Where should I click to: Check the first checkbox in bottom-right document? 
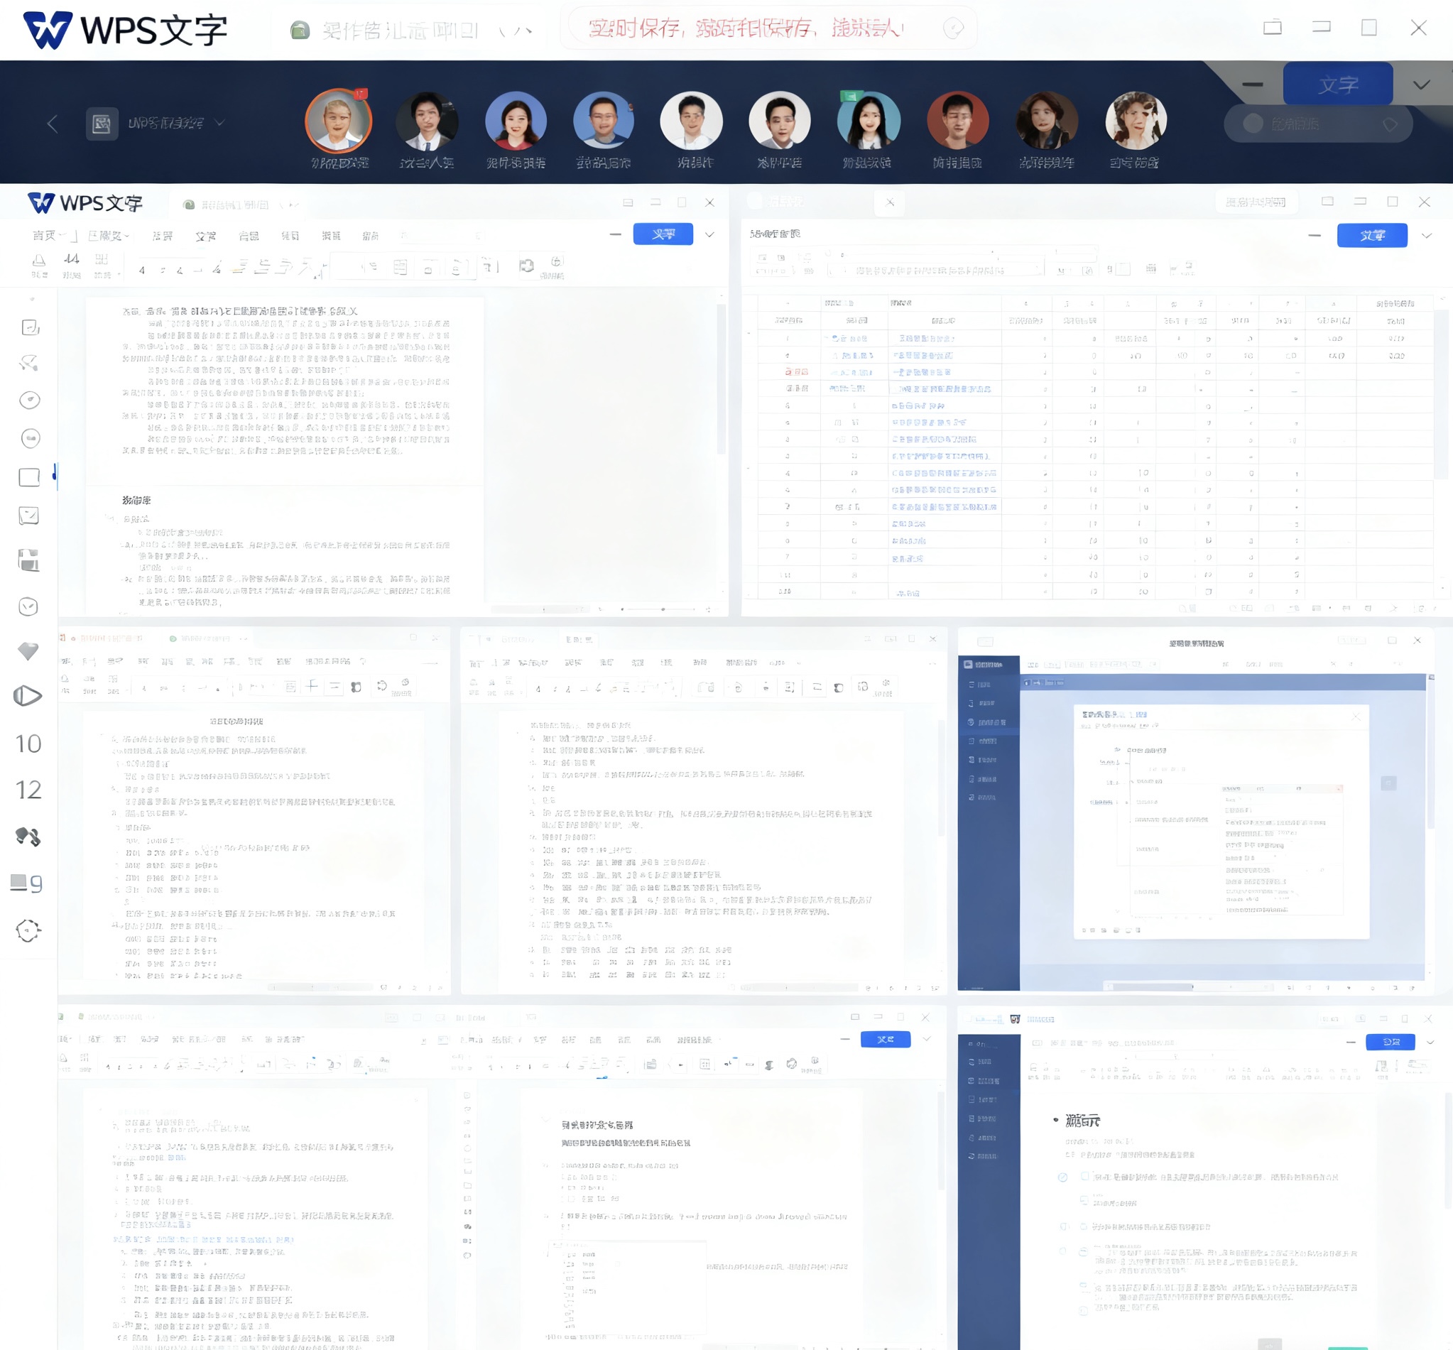pyautogui.click(x=1085, y=1177)
